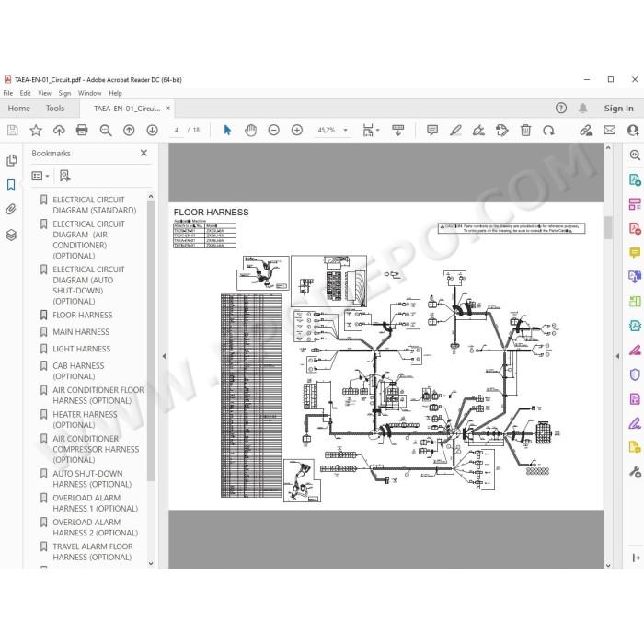Open the LIGHT HARNESS bookmark
This screenshot has height=644, width=644.
pos(81,349)
